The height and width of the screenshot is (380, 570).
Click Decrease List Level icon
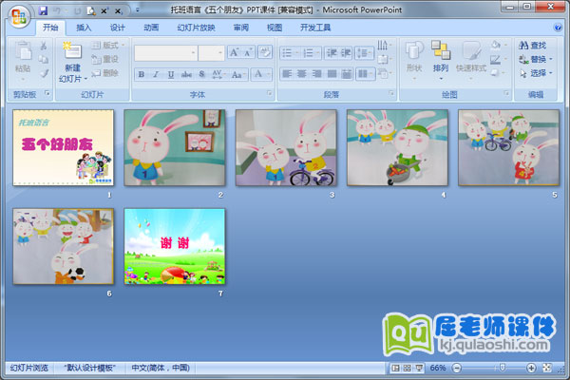(x=332, y=53)
